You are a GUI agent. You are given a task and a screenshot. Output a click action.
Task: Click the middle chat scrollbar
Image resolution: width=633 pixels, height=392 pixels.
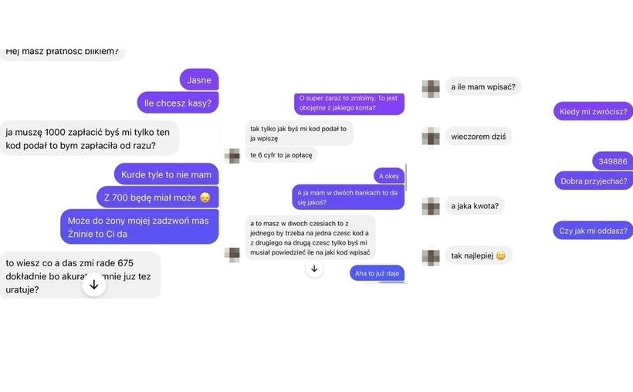(x=406, y=177)
